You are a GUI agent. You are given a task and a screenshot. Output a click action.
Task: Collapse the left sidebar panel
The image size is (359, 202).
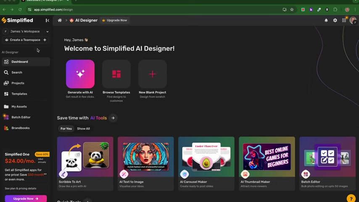pos(48,20)
